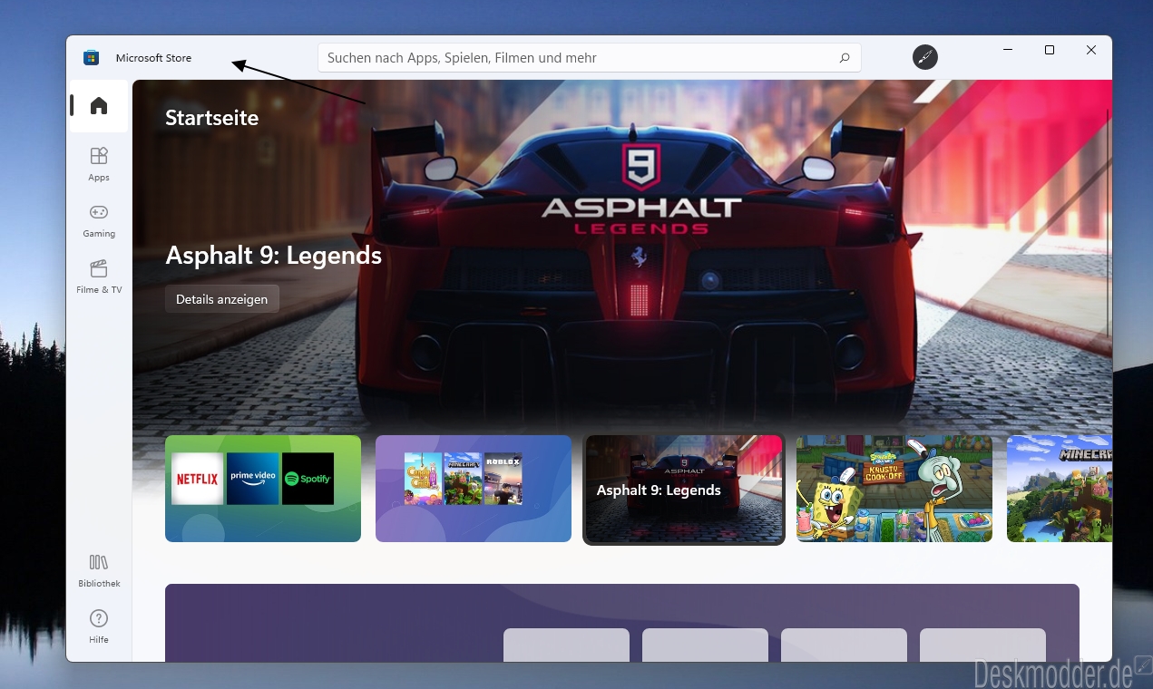Image resolution: width=1153 pixels, height=689 pixels.
Task: Click the Spotify logo tile
Action: click(308, 479)
